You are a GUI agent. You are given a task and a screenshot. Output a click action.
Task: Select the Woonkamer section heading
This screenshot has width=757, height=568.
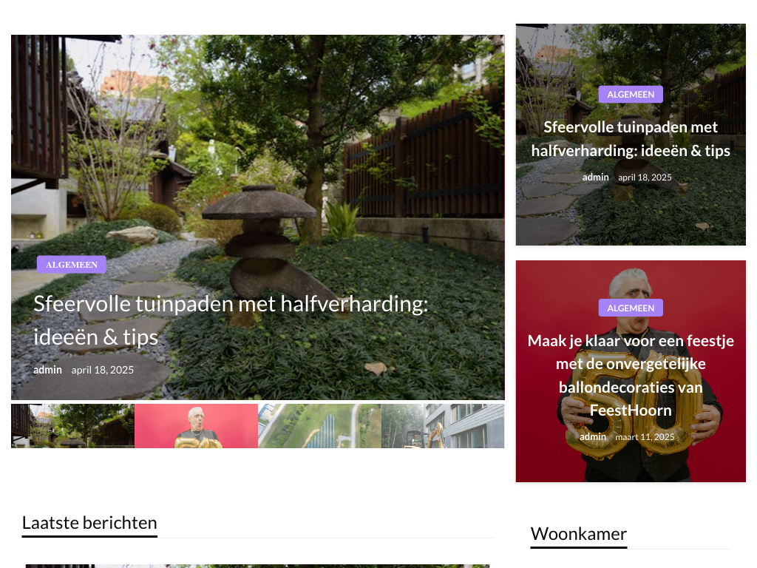coord(578,534)
